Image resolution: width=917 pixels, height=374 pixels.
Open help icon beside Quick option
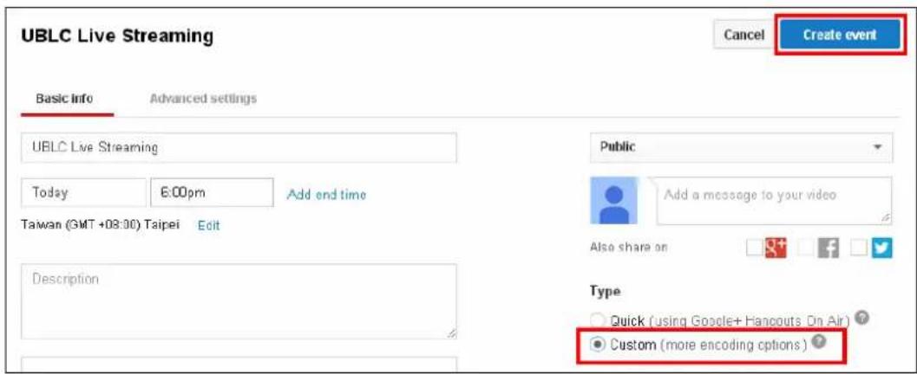[x=861, y=319]
